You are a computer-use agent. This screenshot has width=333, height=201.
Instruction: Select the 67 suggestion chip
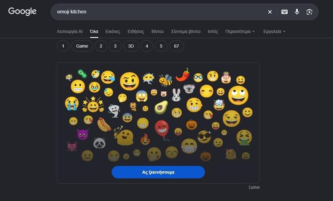pyautogui.click(x=177, y=46)
